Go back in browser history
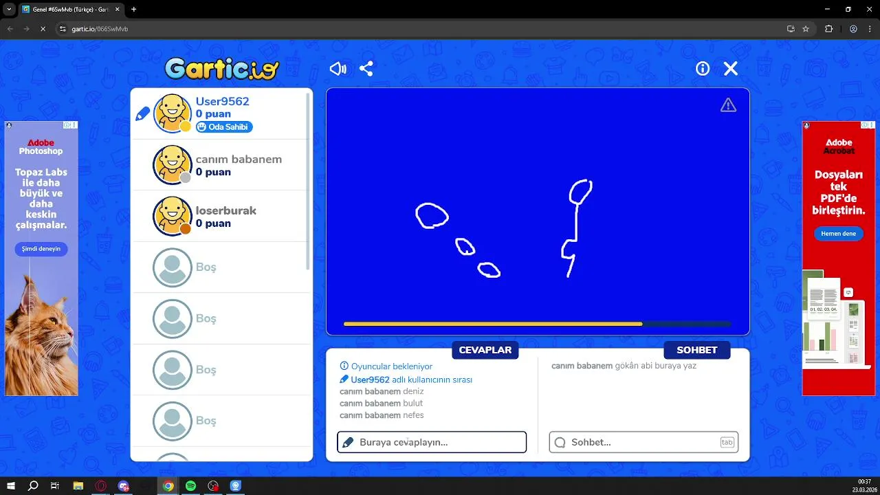 (x=10, y=29)
